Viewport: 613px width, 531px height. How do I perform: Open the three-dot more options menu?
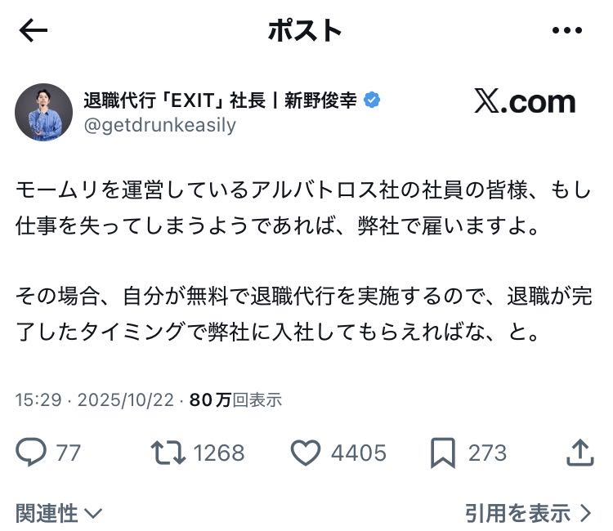pos(566,31)
